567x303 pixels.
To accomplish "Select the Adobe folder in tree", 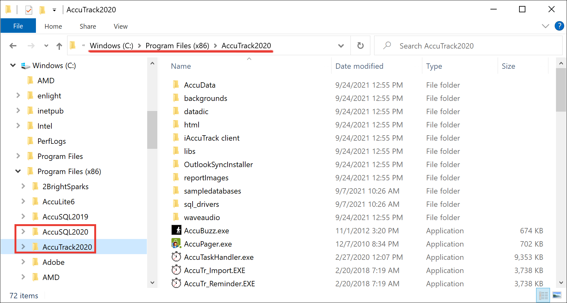I will (54, 262).
